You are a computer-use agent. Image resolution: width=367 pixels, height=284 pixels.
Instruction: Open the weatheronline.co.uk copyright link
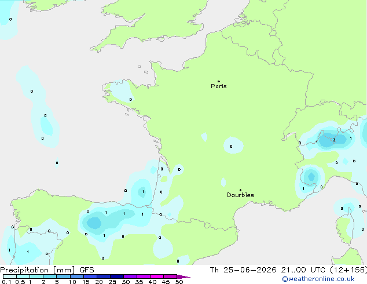coord(318,279)
